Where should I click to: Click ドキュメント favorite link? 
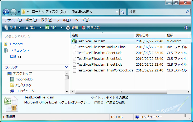[20, 50]
